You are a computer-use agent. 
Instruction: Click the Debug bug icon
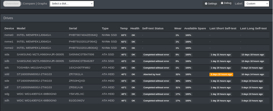tap(222, 3)
